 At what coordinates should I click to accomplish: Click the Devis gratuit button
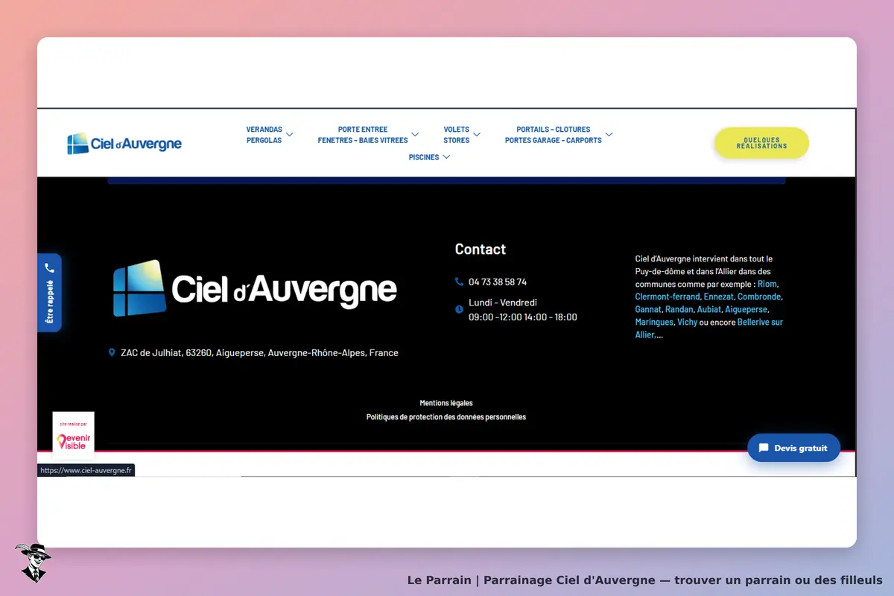point(793,448)
